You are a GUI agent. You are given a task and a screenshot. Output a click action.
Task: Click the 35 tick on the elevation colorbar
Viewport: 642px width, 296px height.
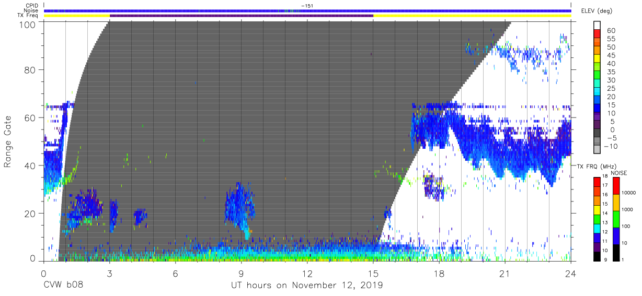tap(612, 72)
